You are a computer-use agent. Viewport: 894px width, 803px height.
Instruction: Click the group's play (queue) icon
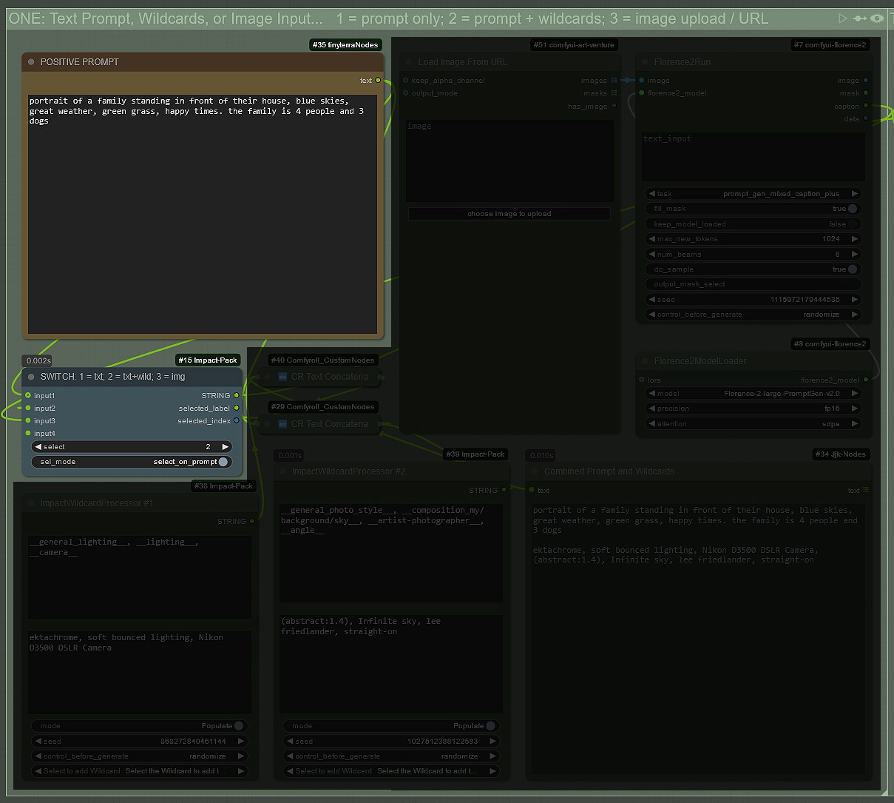point(843,19)
